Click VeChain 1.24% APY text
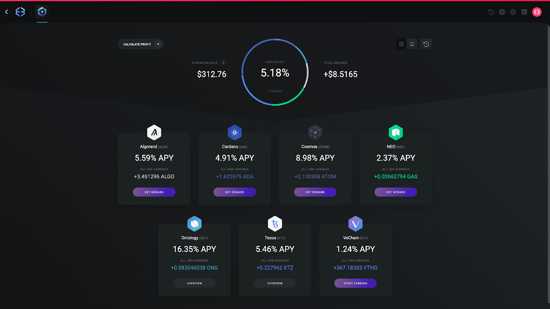This screenshot has height=309, width=550. (355, 249)
